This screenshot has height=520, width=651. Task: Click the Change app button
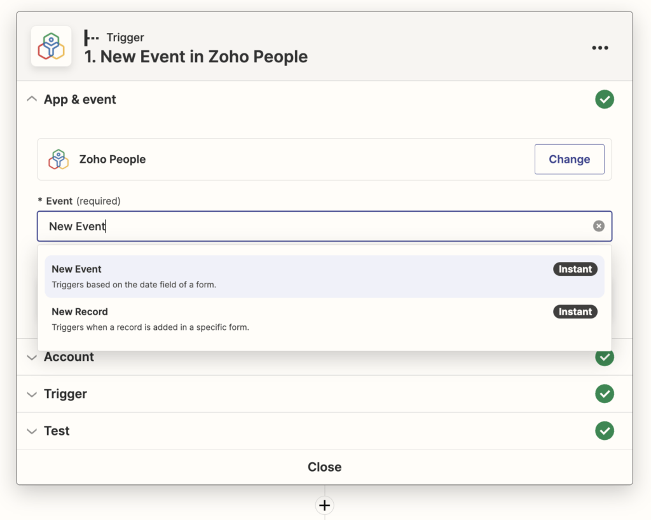click(x=569, y=160)
